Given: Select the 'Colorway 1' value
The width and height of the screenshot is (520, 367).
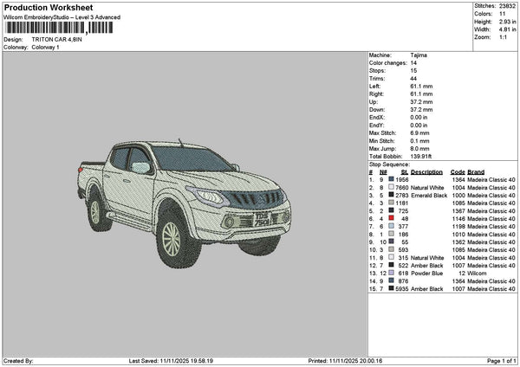Looking at the screenshot, I should [x=45, y=48].
